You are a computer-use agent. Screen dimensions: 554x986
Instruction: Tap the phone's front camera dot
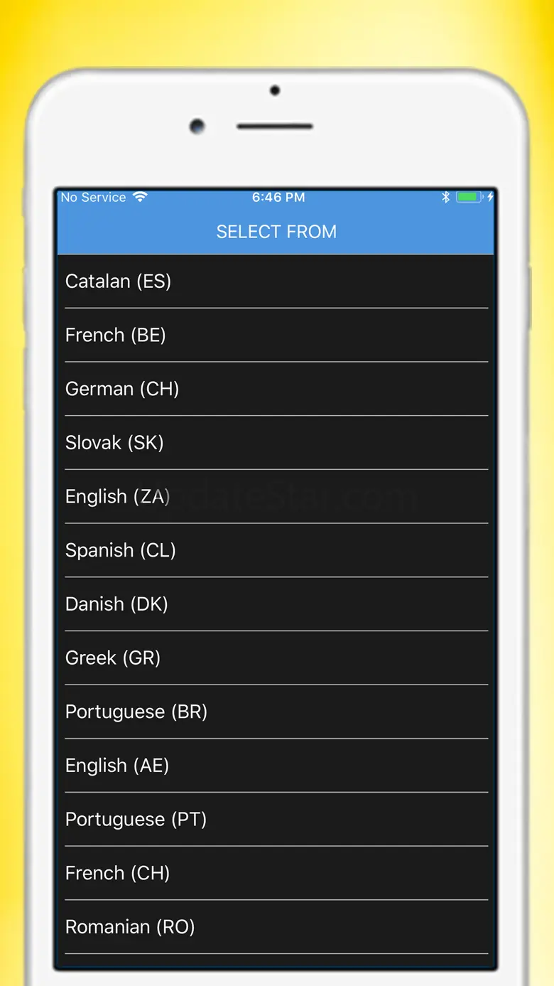[x=197, y=127]
